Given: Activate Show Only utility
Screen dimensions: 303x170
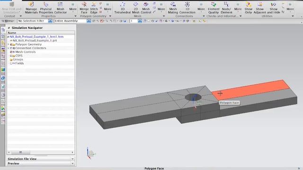Looking at the screenshot, I should click(x=248, y=8).
